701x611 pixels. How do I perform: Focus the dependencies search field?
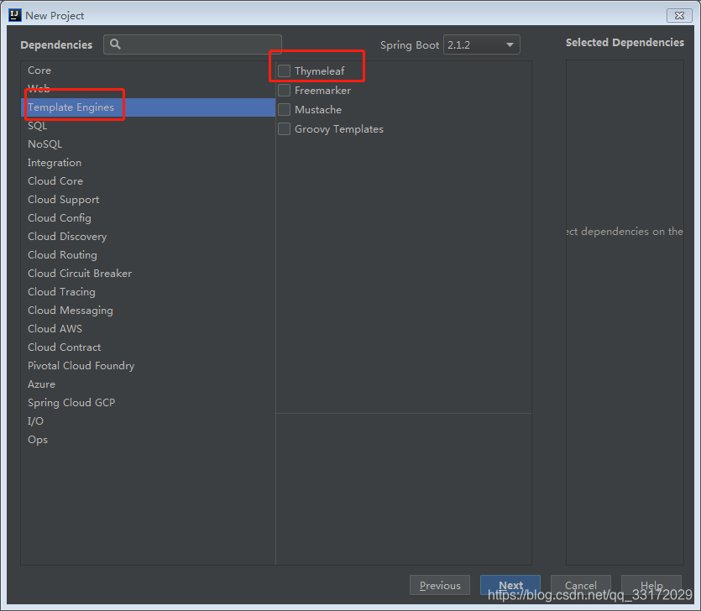coord(193,44)
